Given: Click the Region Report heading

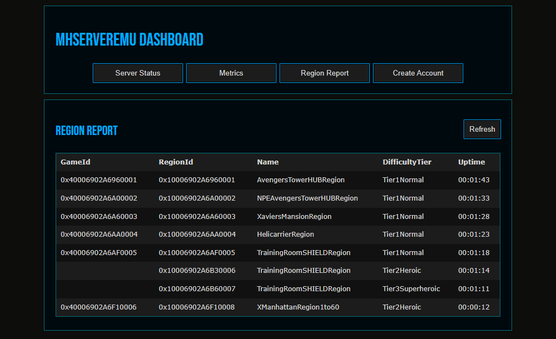Looking at the screenshot, I should coord(87,131).
